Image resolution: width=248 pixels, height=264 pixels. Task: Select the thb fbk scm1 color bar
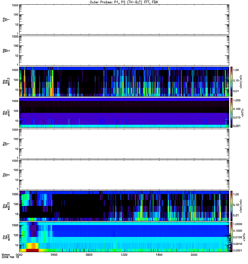(x=231, y=113)
